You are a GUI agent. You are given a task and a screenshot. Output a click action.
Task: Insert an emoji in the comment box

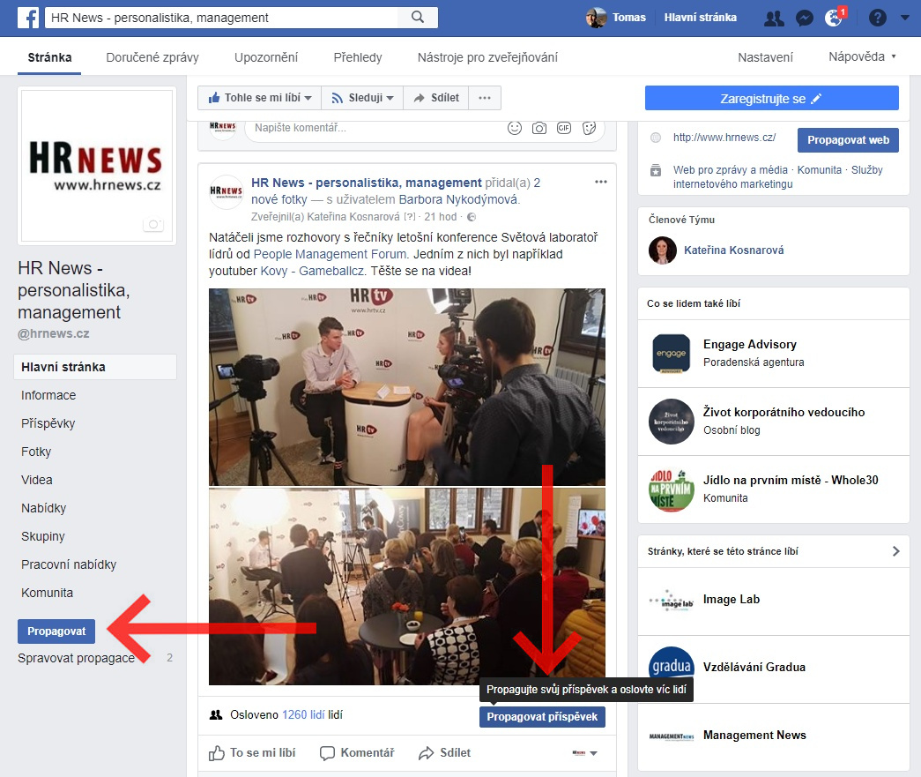[515, 128]
